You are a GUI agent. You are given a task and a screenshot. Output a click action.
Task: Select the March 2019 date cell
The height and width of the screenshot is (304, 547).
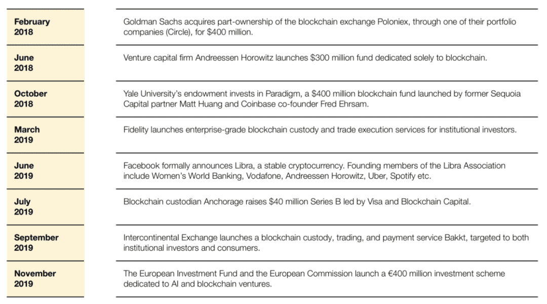pos(46,135)
